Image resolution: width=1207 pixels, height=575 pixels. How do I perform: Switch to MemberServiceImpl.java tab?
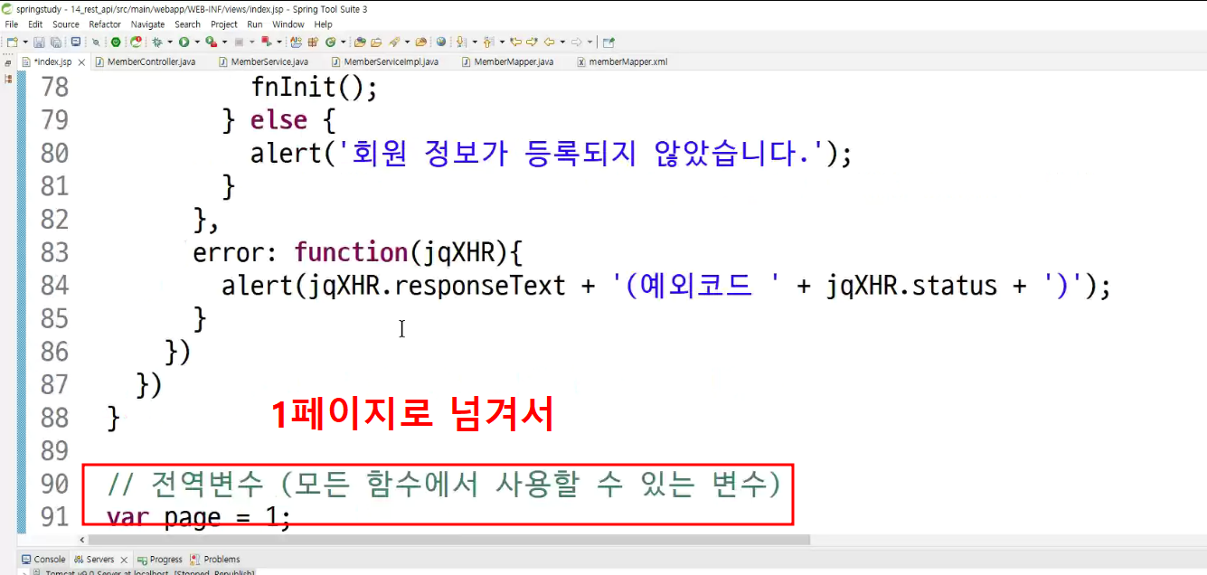click(385, 62)
